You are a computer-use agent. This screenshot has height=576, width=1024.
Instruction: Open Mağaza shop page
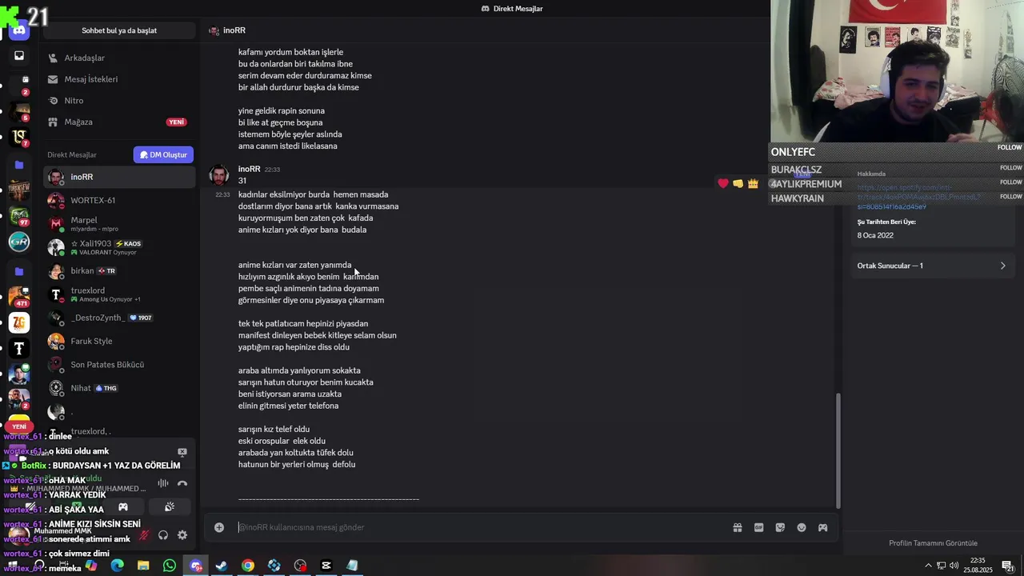tap(120, 122)
